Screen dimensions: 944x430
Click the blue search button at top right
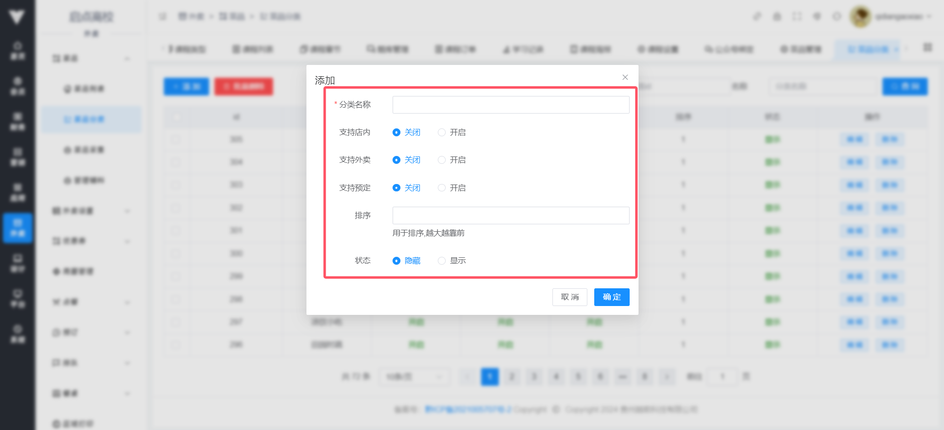point(905,87)
